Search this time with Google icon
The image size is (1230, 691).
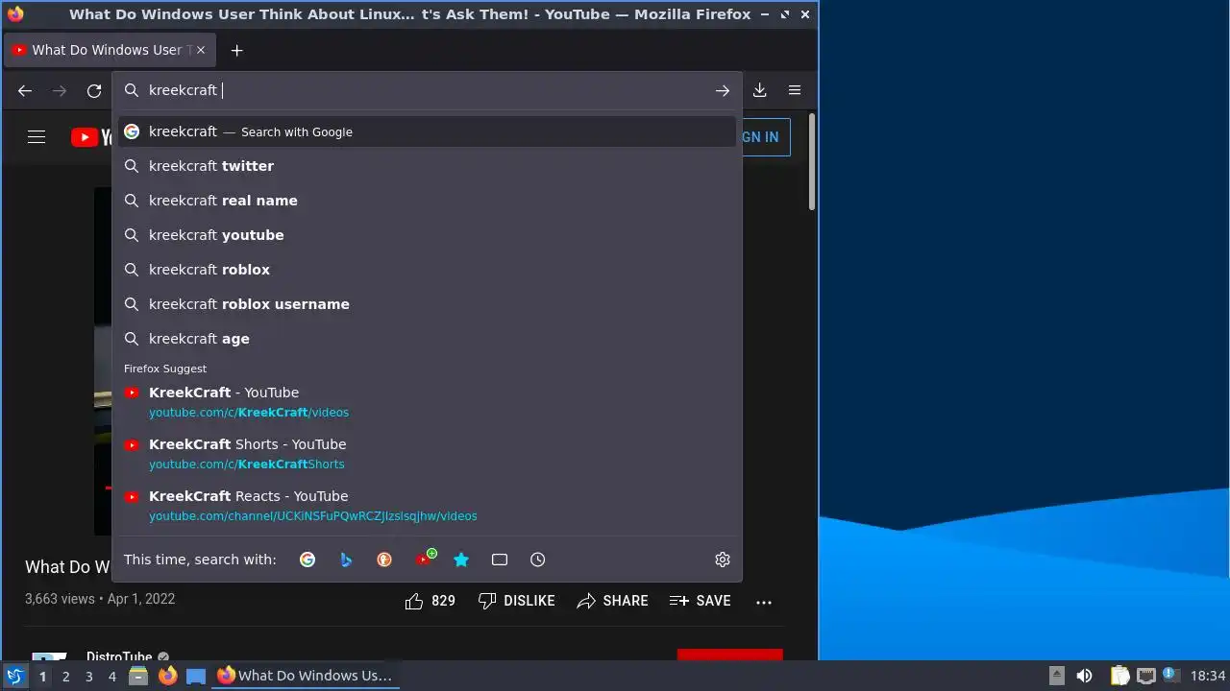(x=307, y=560)
